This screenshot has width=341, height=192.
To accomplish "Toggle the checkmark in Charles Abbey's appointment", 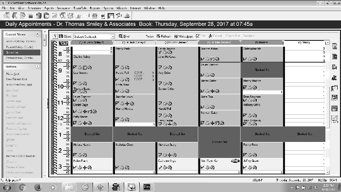I will pos(75,68).
